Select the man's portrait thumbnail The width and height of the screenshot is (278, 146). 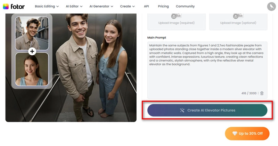pos(32,33)
